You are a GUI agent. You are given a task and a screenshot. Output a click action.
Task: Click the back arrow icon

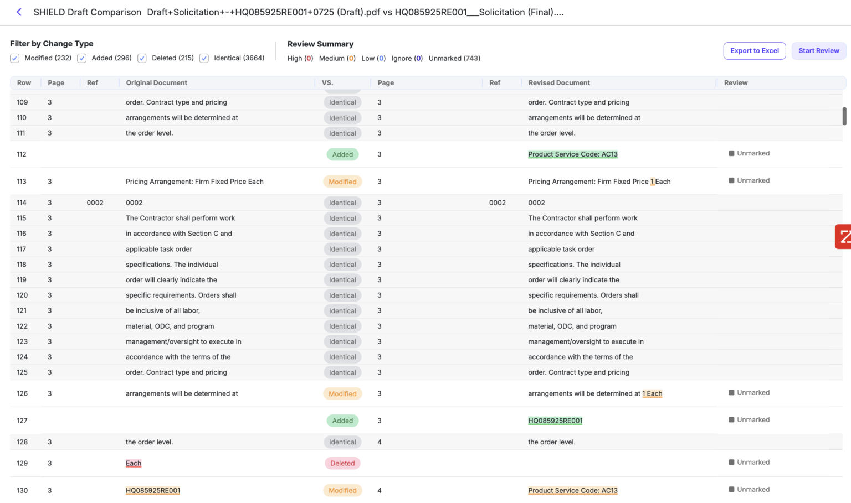pyautogui.click(x=19, y=12)
